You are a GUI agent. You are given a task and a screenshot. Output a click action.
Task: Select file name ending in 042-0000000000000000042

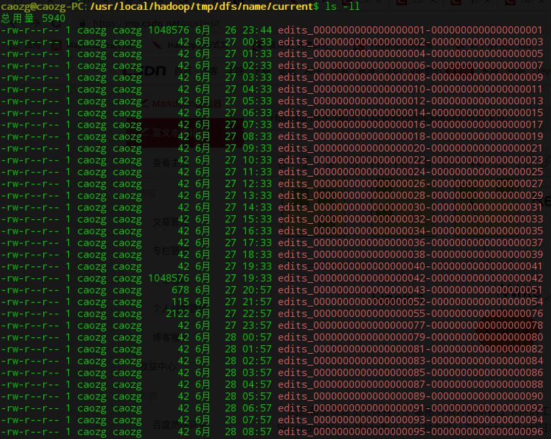(x=410, y=278)
